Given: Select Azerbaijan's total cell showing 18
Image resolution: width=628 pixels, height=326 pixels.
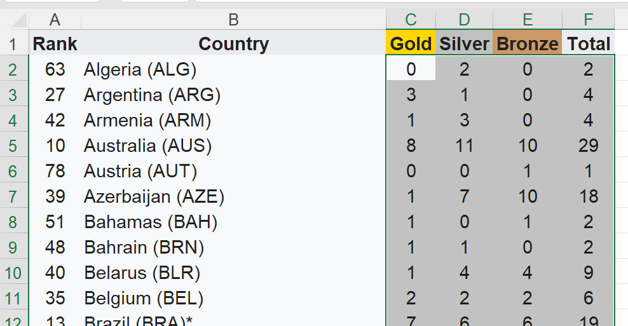Looking at the screenshot, I should click(589, 196).
